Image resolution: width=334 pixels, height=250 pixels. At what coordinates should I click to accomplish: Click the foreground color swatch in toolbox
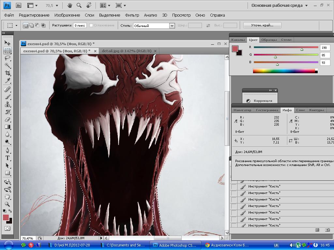coord(6,217)
